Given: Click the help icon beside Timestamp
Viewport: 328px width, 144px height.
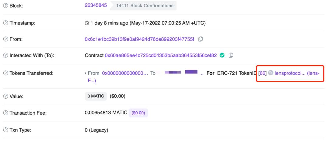Looking at the screenshot, I should 6,23.
